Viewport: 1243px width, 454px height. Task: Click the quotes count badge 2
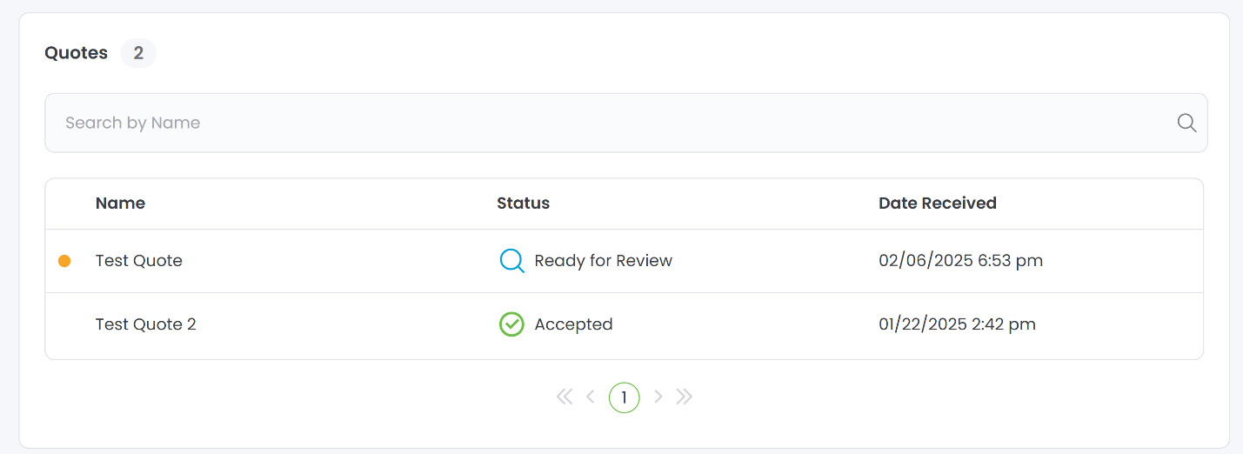138,53
